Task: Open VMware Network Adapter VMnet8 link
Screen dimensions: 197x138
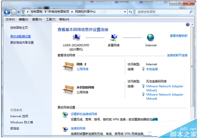Action: (164, 97)
